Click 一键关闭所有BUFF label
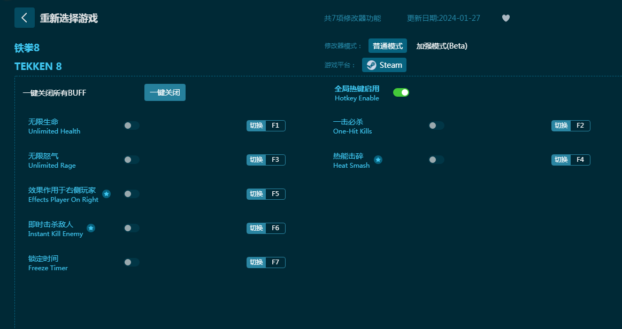622x329 pixels. 55,93
